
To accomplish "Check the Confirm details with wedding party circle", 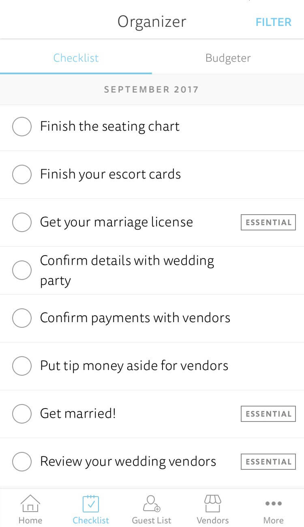I will [x=22, y=270].
